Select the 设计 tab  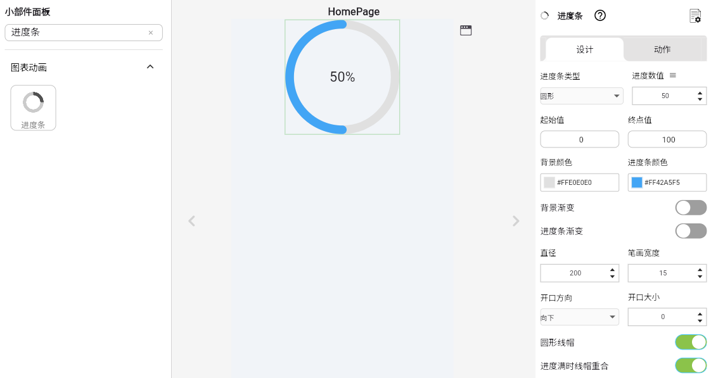click(x=584, y=49)
